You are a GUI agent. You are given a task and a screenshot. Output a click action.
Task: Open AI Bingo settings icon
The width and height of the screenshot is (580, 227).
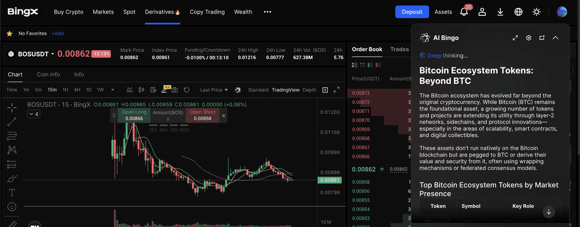point(528,38)
